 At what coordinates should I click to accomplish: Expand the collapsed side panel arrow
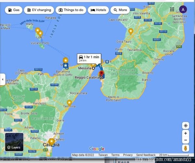pos(3,79)
